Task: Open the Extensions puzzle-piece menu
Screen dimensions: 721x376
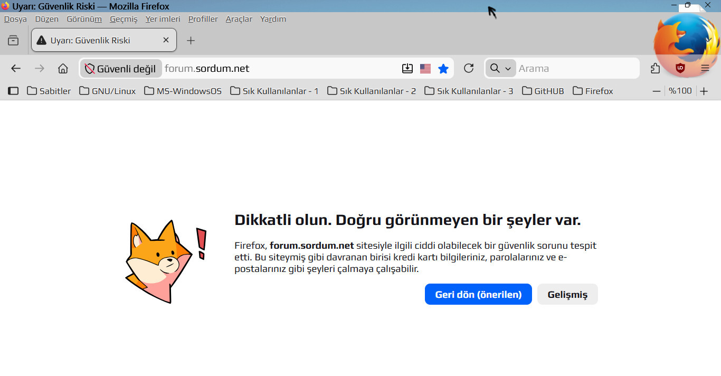Action: tap(656, 68)
